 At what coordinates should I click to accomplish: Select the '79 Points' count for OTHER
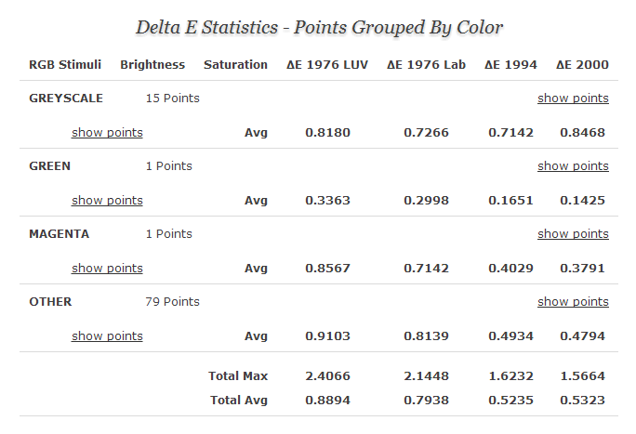(172, 301)
